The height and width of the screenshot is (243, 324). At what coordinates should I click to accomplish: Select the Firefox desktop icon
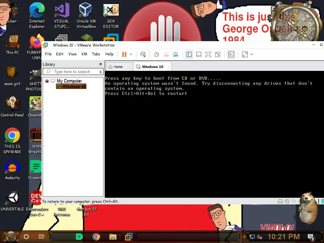pyautogui.click(x=35, y=47)
